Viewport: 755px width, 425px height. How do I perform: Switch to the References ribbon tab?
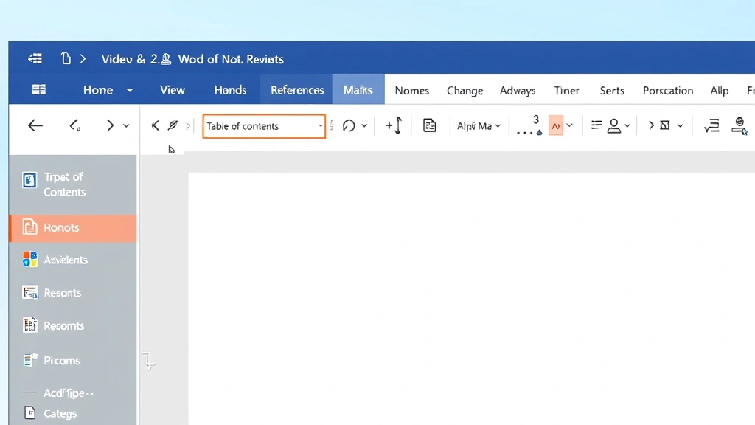click(x=296, y=89)
